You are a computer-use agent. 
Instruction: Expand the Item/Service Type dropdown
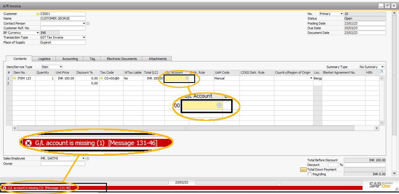pos(61,67)
